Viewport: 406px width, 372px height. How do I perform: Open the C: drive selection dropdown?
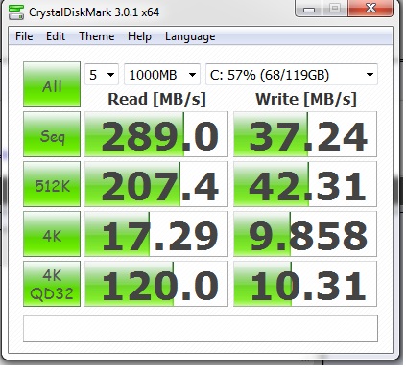(x=292, y=75)
